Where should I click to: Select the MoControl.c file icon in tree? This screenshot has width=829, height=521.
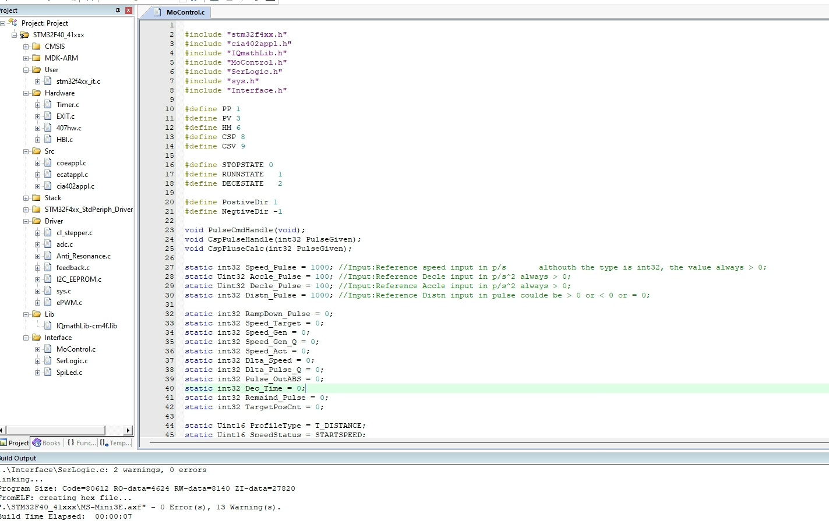pos(48,349)
